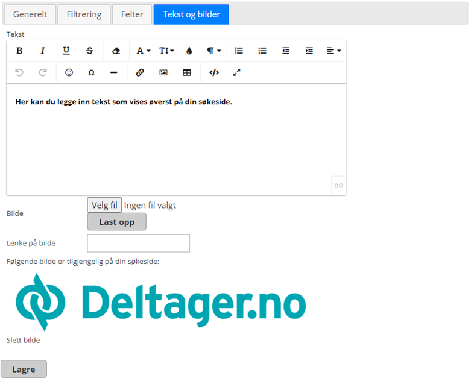Viewport: 471px width, 384px height.
Task: Toggle italic text formatting
Action: [x=43, y=51]
